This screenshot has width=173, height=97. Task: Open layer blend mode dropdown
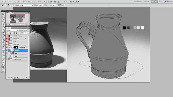(12, 30)
